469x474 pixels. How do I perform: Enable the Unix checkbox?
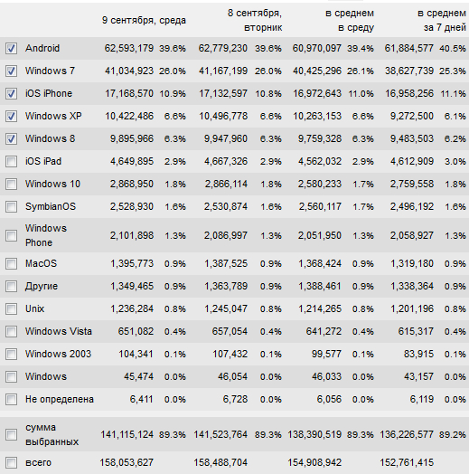coord(11,309)
